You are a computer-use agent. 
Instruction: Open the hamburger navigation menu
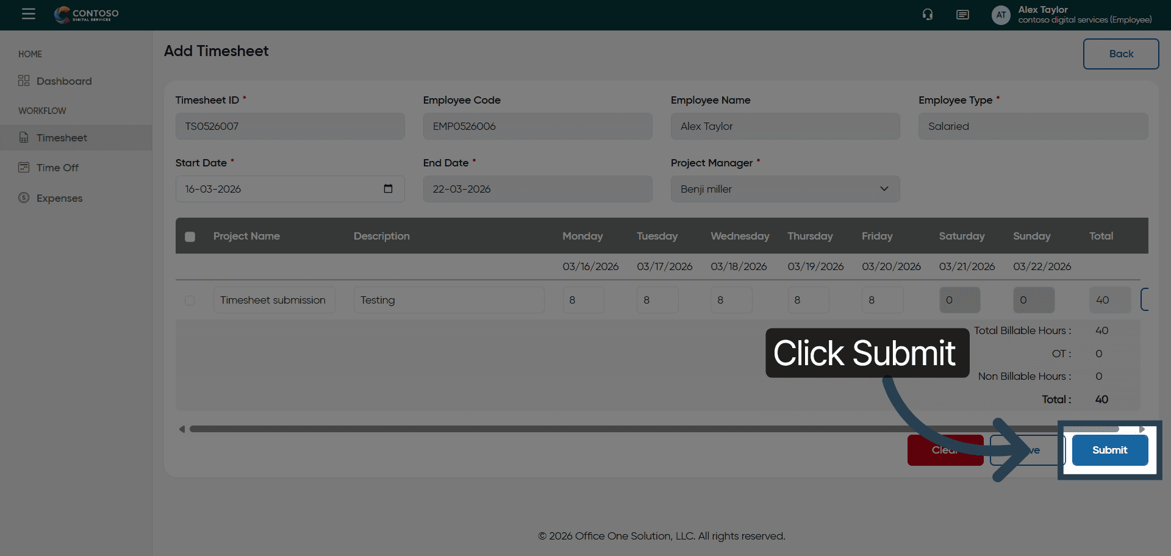coord(29,14)
